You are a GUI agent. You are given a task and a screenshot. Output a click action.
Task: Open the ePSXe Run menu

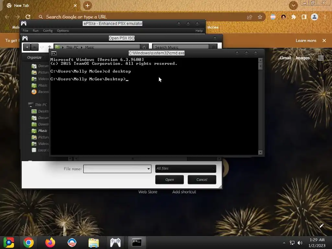pyautogui.click(x=36, y=31)
